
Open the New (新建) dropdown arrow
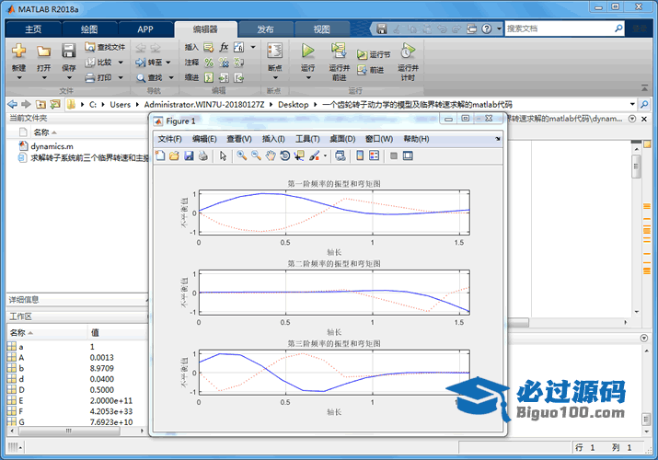(x=19, y=77)
